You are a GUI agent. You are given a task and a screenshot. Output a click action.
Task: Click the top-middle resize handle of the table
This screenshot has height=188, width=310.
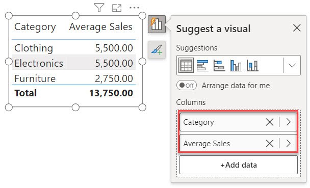point(75,15)
